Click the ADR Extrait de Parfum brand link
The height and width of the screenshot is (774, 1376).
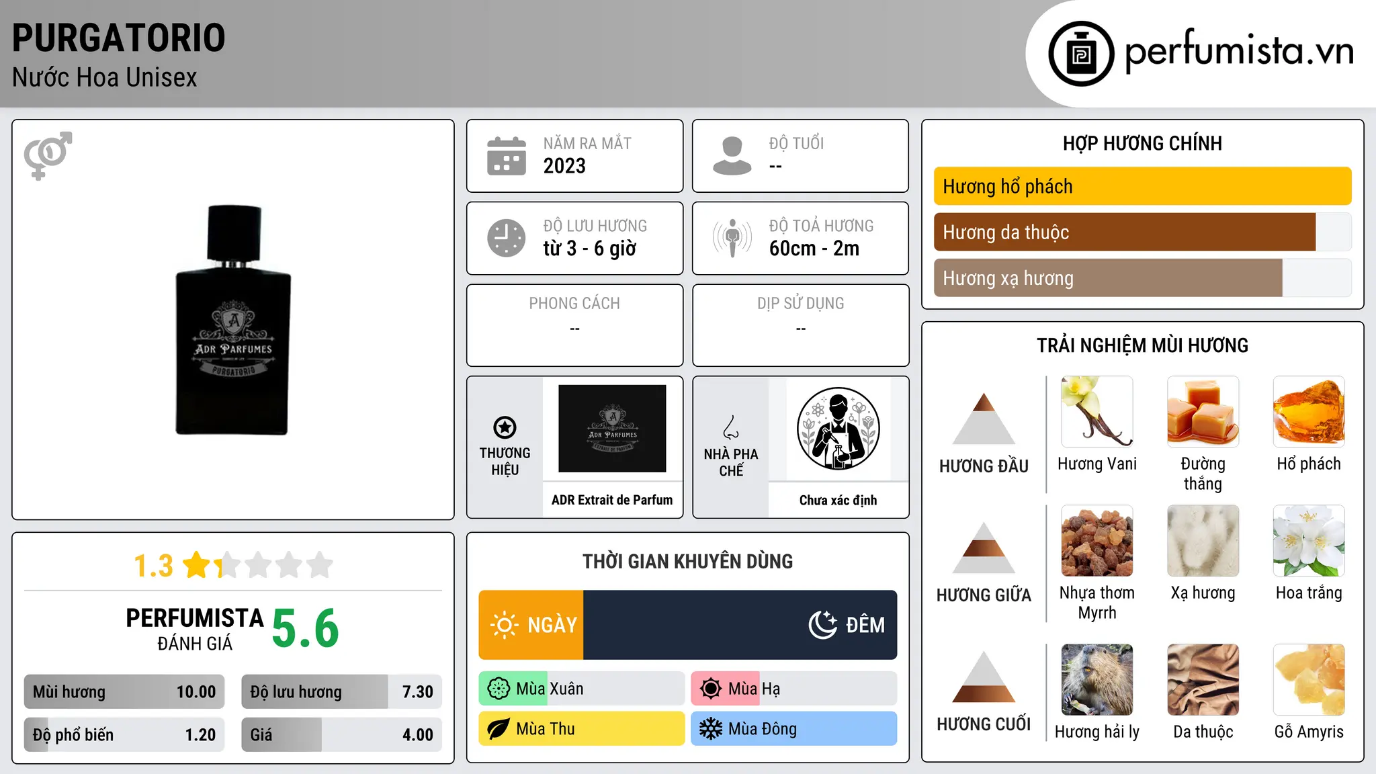click(612, 500)
